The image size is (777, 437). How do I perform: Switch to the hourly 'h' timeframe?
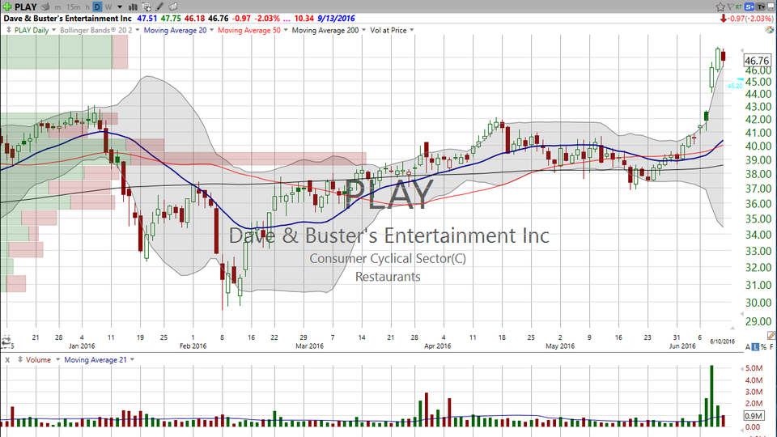87,7
